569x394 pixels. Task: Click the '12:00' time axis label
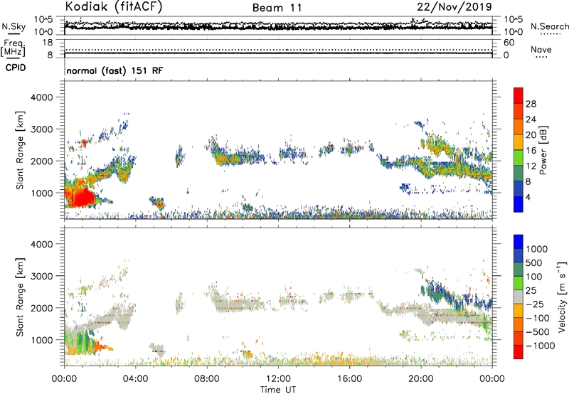tap(278, 379)
